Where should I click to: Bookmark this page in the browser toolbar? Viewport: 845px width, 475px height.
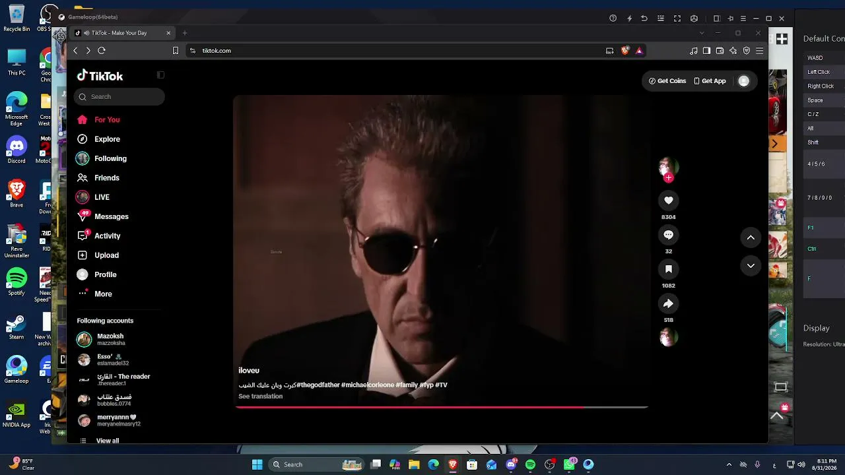click(x=176, y=51)
